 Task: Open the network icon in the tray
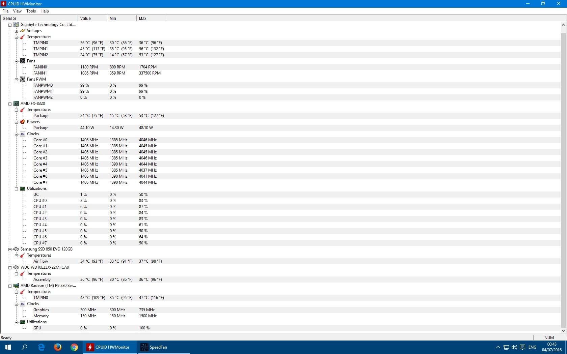pyautogui.click(x=506, y=347)
